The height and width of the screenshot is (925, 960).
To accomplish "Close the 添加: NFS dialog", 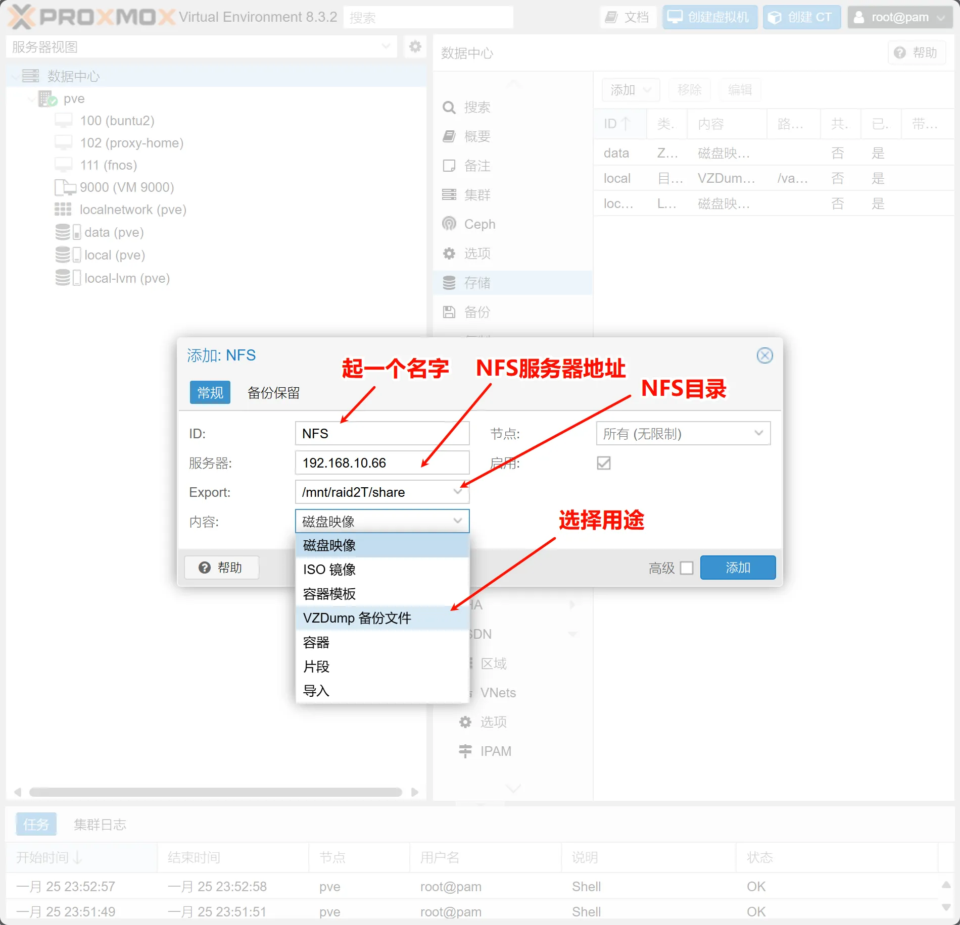I will coord(764,355).
